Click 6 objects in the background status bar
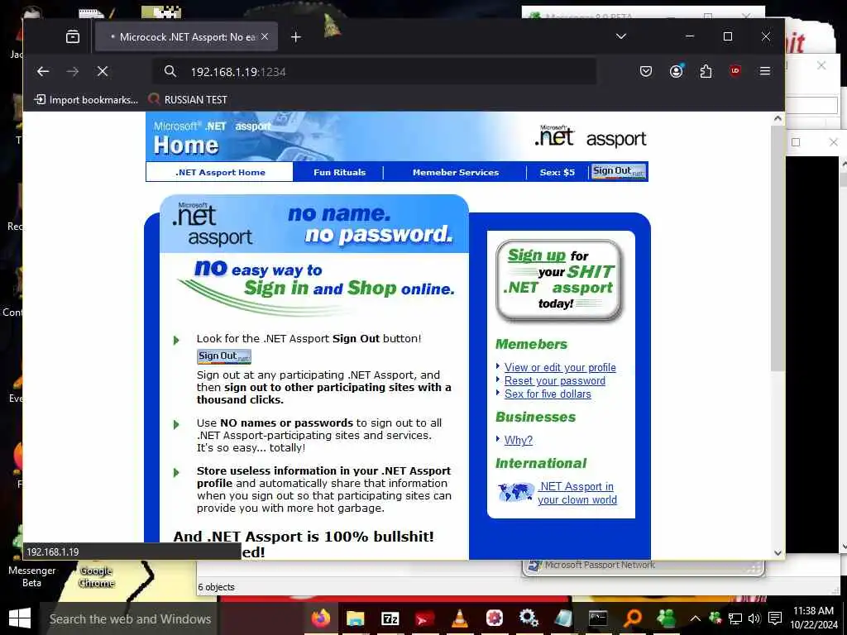 216,587
